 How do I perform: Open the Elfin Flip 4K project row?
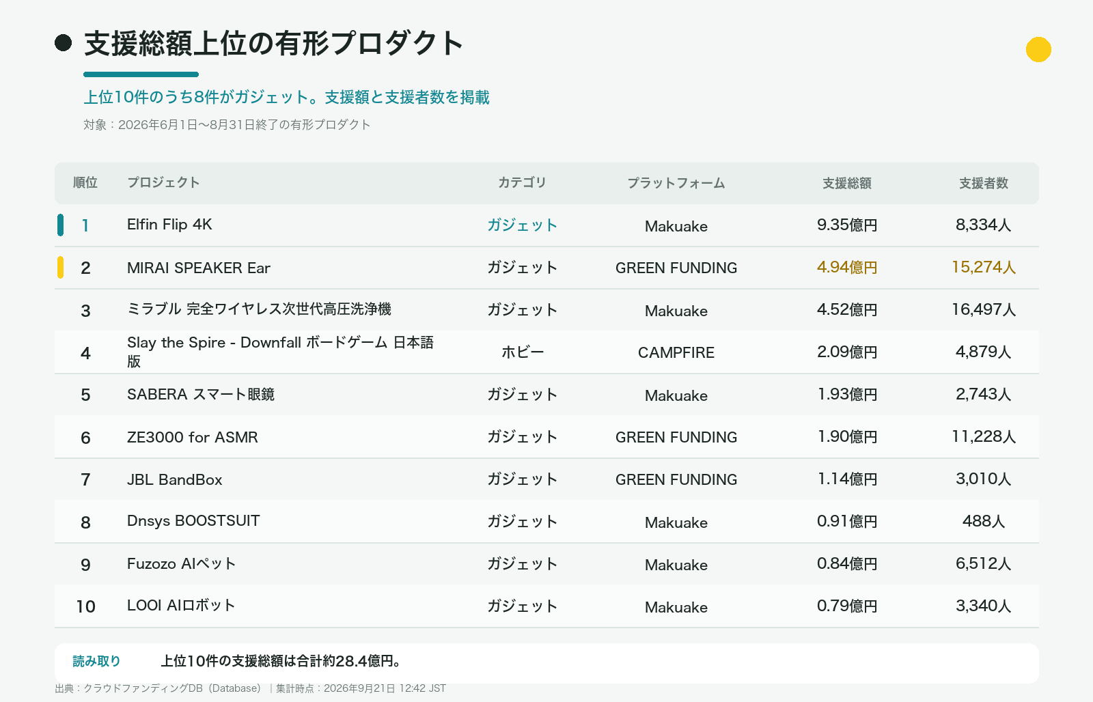coord(546,225)
